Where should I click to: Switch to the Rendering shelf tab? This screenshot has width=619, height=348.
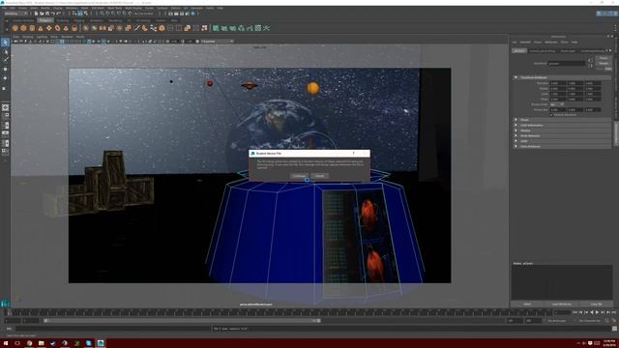tap(115, 20)
